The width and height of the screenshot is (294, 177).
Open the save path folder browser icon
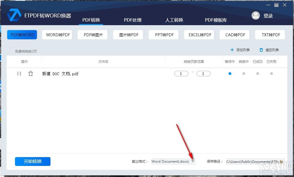coord(281,162)
